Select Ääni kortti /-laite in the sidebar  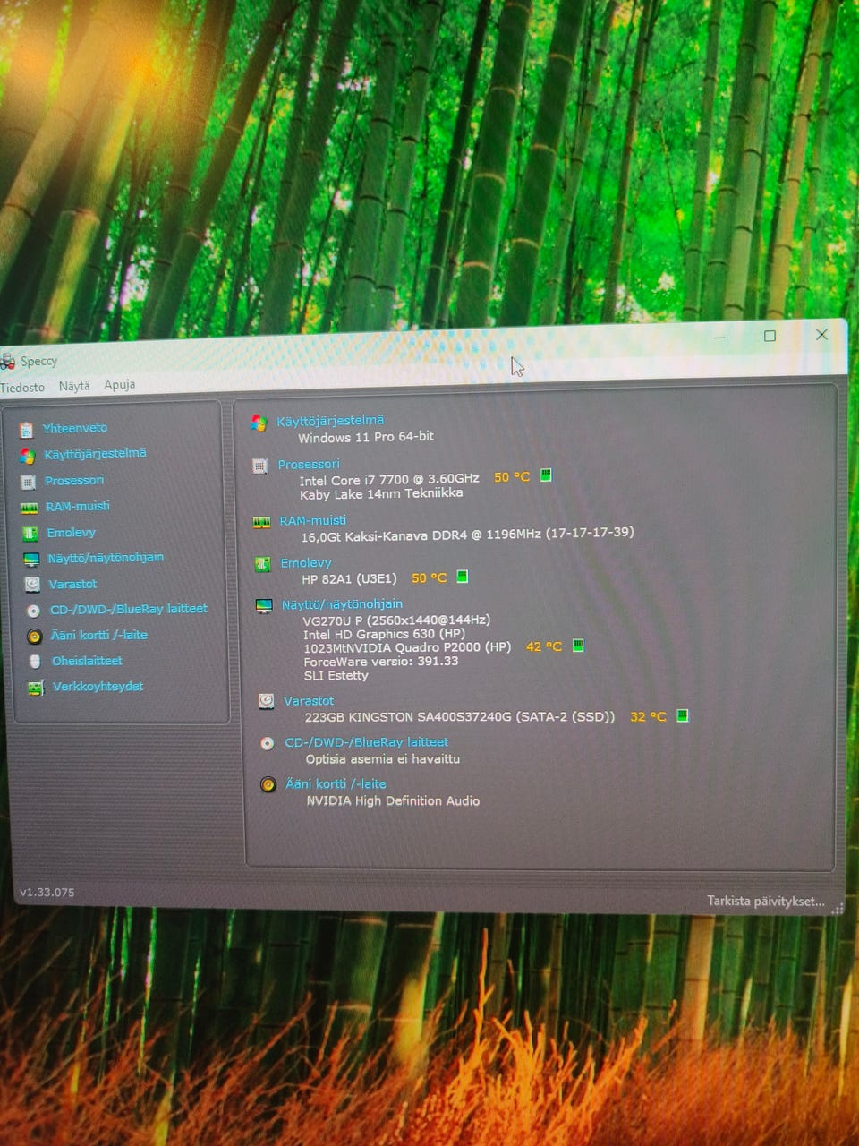(x=99, y=635)
